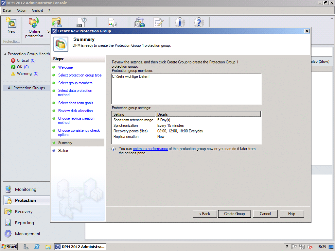Viewport: 335px width, 251px height.
Task: Click the Warning (0) count link
Action: tap(36, 74)
